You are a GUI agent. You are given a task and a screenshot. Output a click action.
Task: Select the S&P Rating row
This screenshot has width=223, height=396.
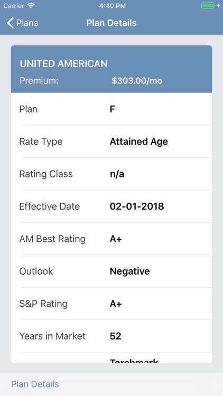click(x=111, y=304)
